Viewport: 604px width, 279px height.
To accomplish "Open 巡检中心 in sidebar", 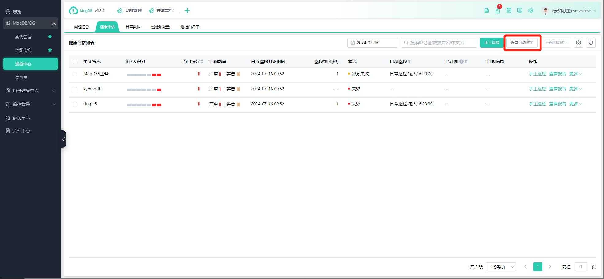I will coord(31,64).
